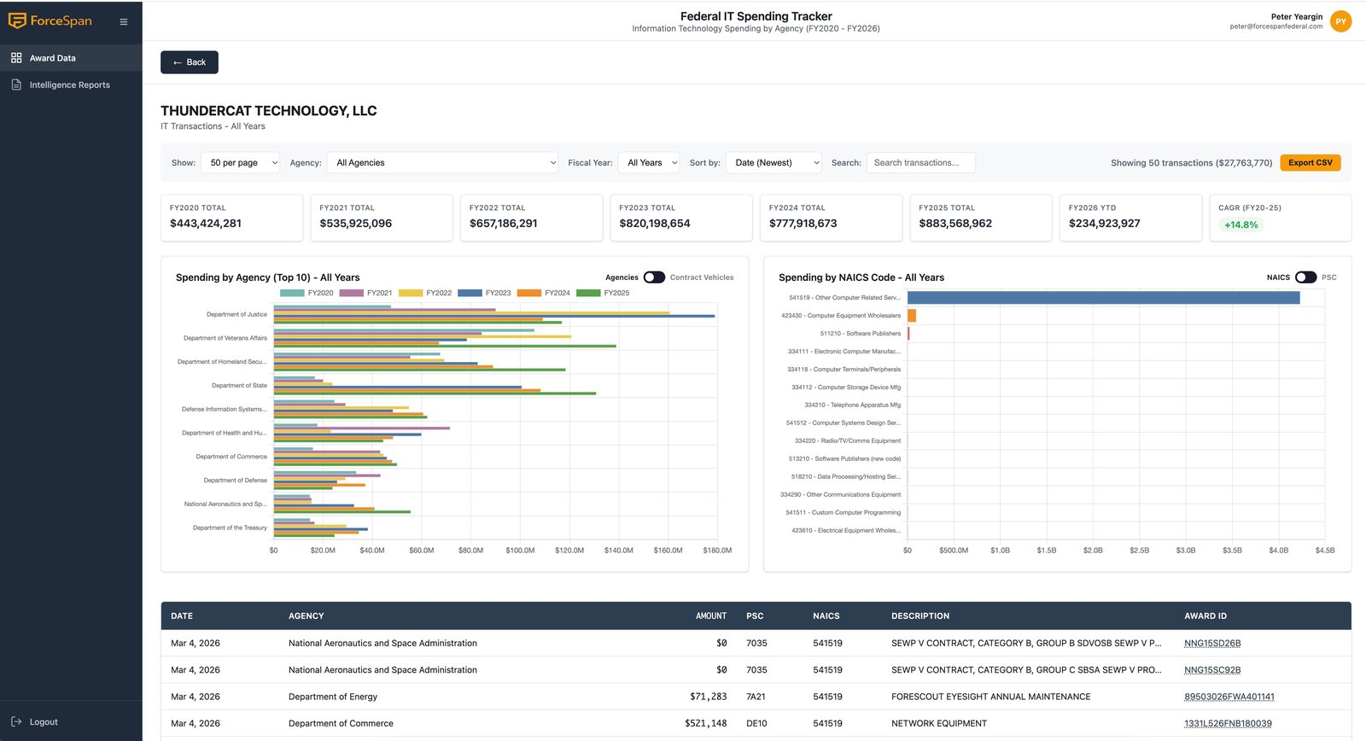Image resolution: width=1366 pixels, height=741 pixels.
Task: Toggle FY2022 legend swatch
Action: click(x=411, y=293)
